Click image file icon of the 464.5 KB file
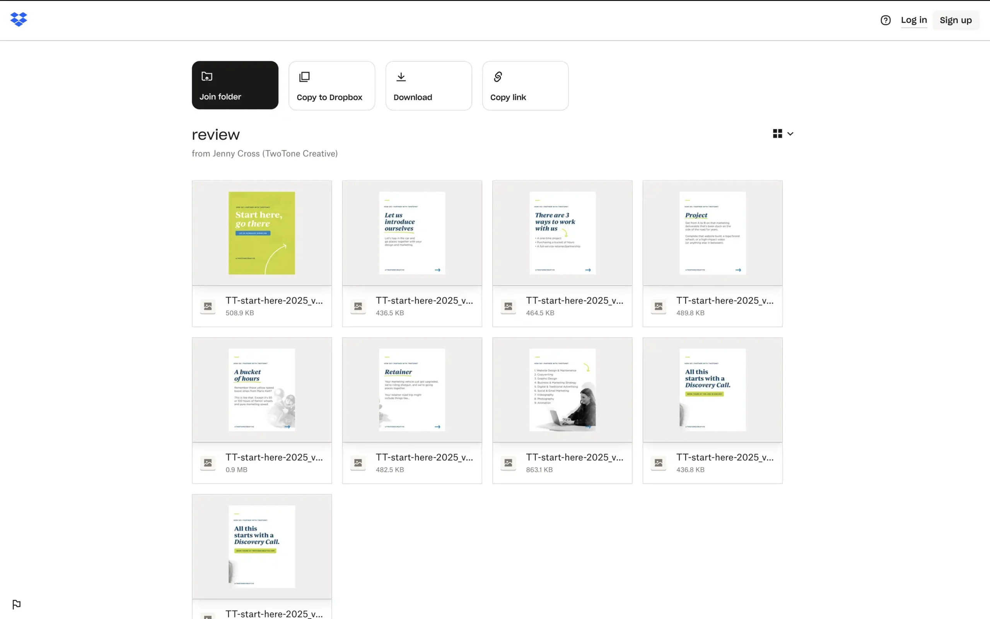 (x=508, y=306)
